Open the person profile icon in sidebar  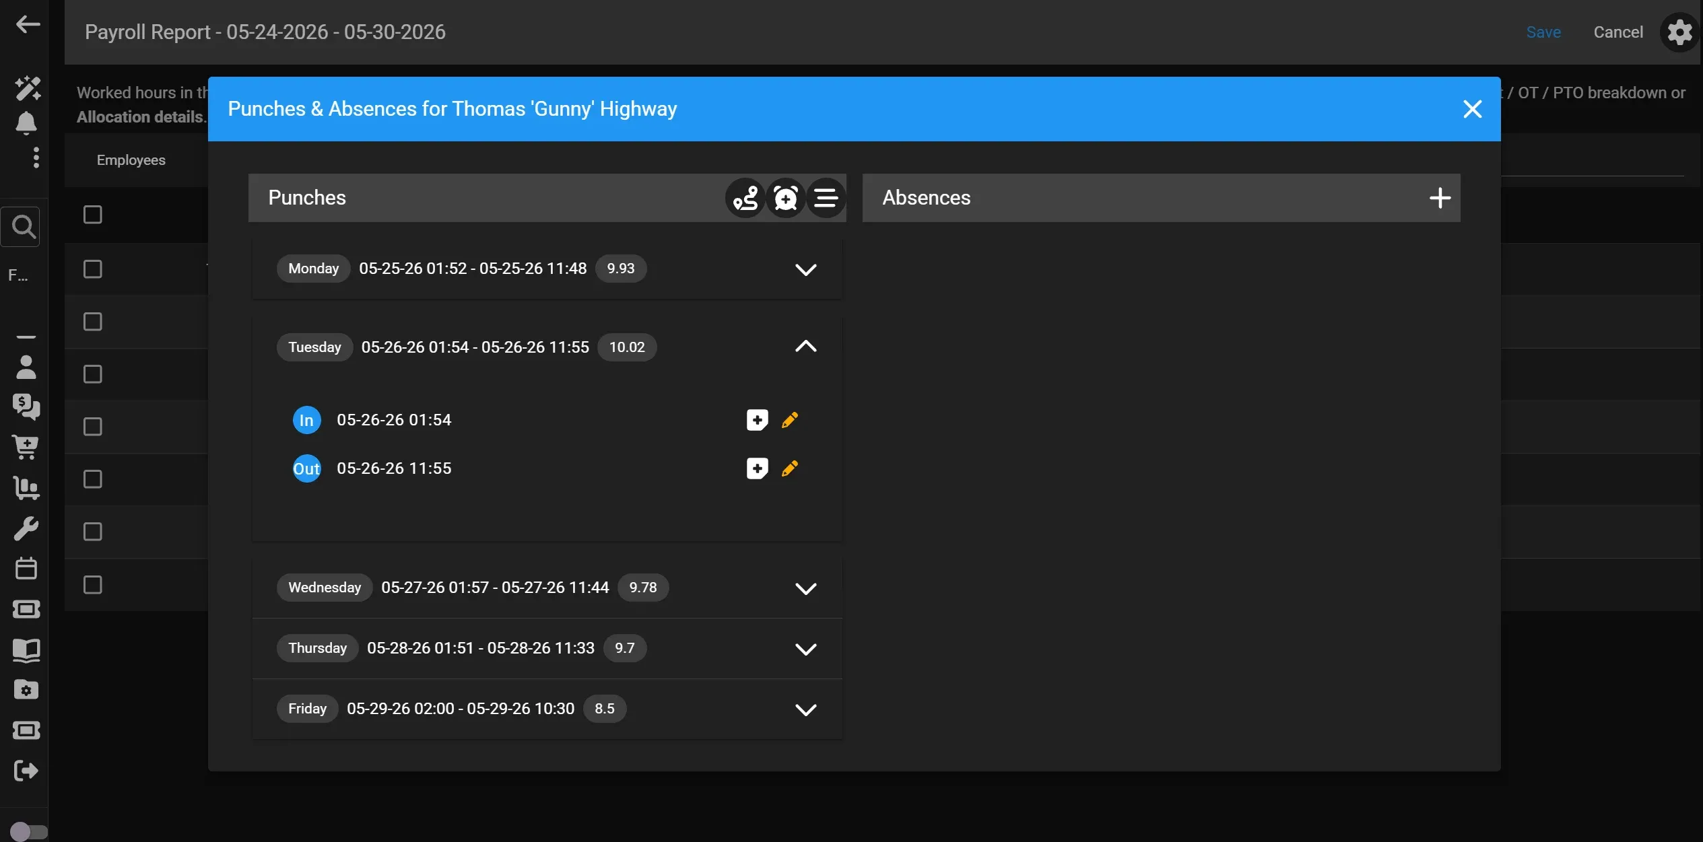26,367
